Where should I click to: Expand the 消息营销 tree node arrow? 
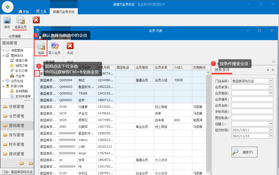(3, 50)
